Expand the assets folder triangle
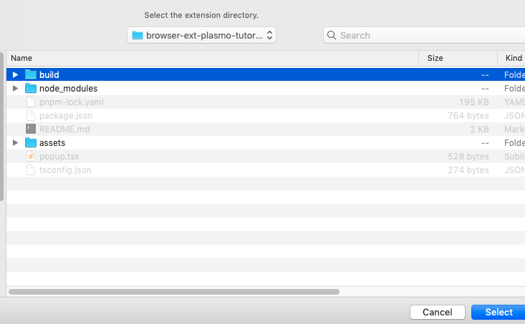The width and height of the screenshot is (525, 324). pos(15,143)
